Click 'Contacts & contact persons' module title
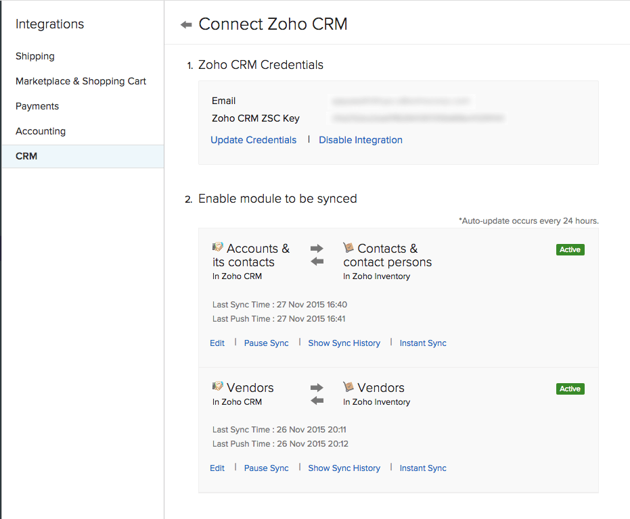This screenshot has width=630, height=519. point(387,255)
